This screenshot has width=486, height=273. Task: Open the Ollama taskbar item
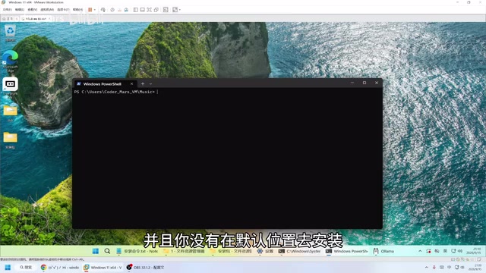(383, 251)
